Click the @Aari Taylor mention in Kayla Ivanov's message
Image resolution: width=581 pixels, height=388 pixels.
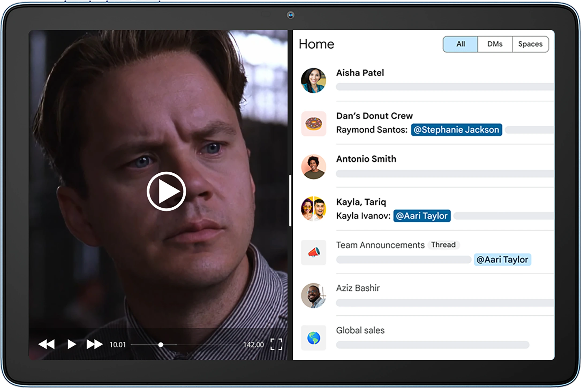[x=422, y=216]
